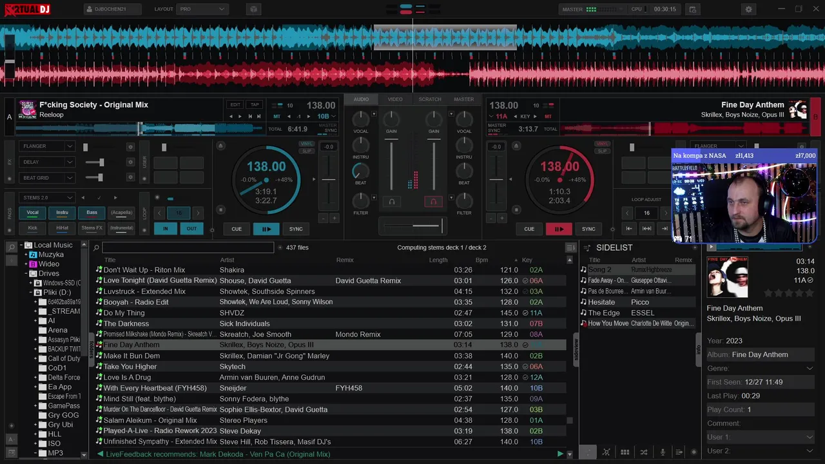Viewport: 825px width, 464px height.
Task: Play prelisten of Fine Day Anthem in info panel
Action: (711, 247)
